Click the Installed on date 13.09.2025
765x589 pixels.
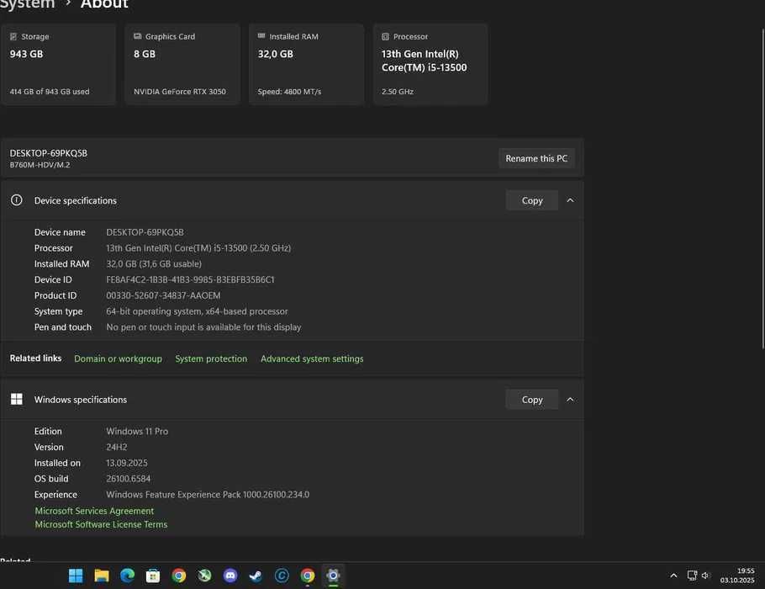127,463
